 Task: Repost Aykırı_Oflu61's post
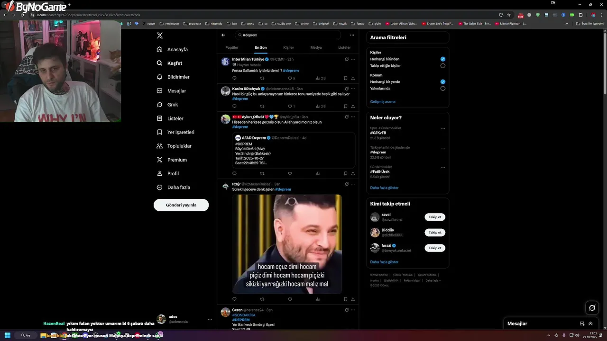click(262, 173)
